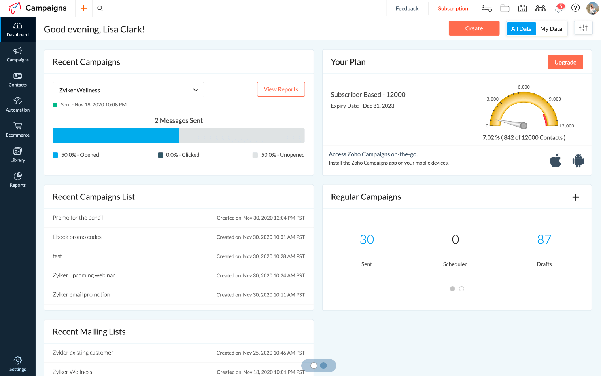
Task: Click 'Expiry Date - Dec 31, 2023' text
Action: (363, 106)
